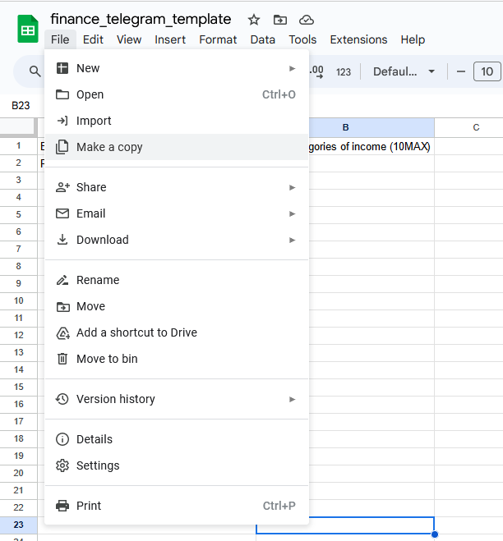Select row 23 header
This screenshot has height=541, width=503.
tap(19, 525)
